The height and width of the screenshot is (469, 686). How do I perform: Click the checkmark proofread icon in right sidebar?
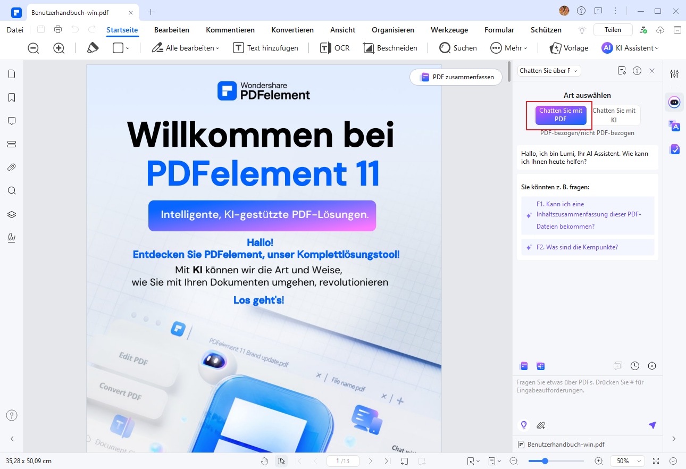tap(674, 149)
